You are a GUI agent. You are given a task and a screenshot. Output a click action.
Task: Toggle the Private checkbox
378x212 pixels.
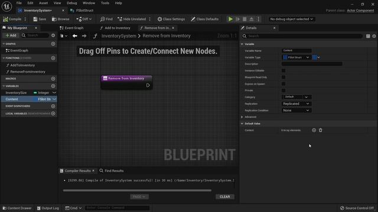(283, 90)
